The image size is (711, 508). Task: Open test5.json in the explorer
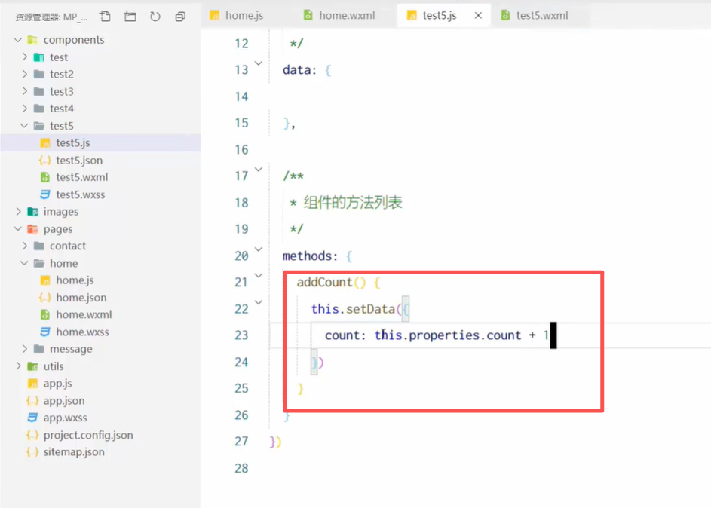tap(100, 160)
